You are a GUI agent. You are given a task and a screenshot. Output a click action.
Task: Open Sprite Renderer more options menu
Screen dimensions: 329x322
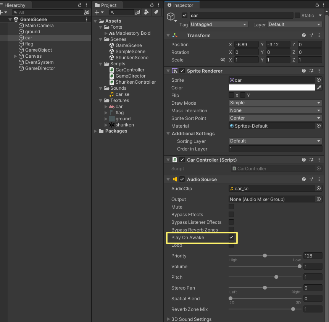[x=319, y=71]
